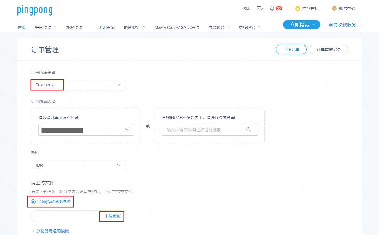Open notifications bell with 22 badge
Image resolution: width=379 pixels, height=235 pixels.
pyautogui.click(x=276, y=8)
